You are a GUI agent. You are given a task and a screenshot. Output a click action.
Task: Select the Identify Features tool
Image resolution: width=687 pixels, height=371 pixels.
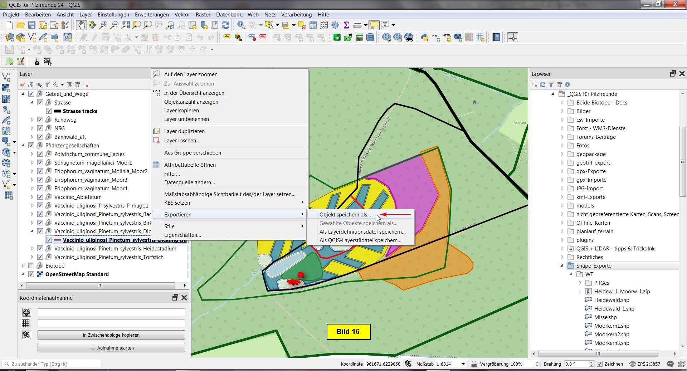[x=241, y=25]
